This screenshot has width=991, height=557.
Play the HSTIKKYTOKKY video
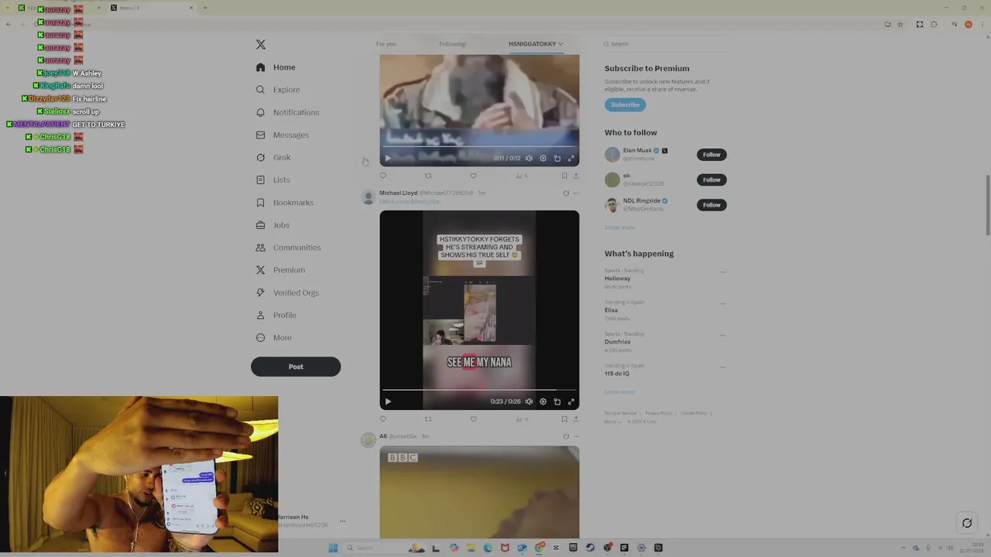388,402
